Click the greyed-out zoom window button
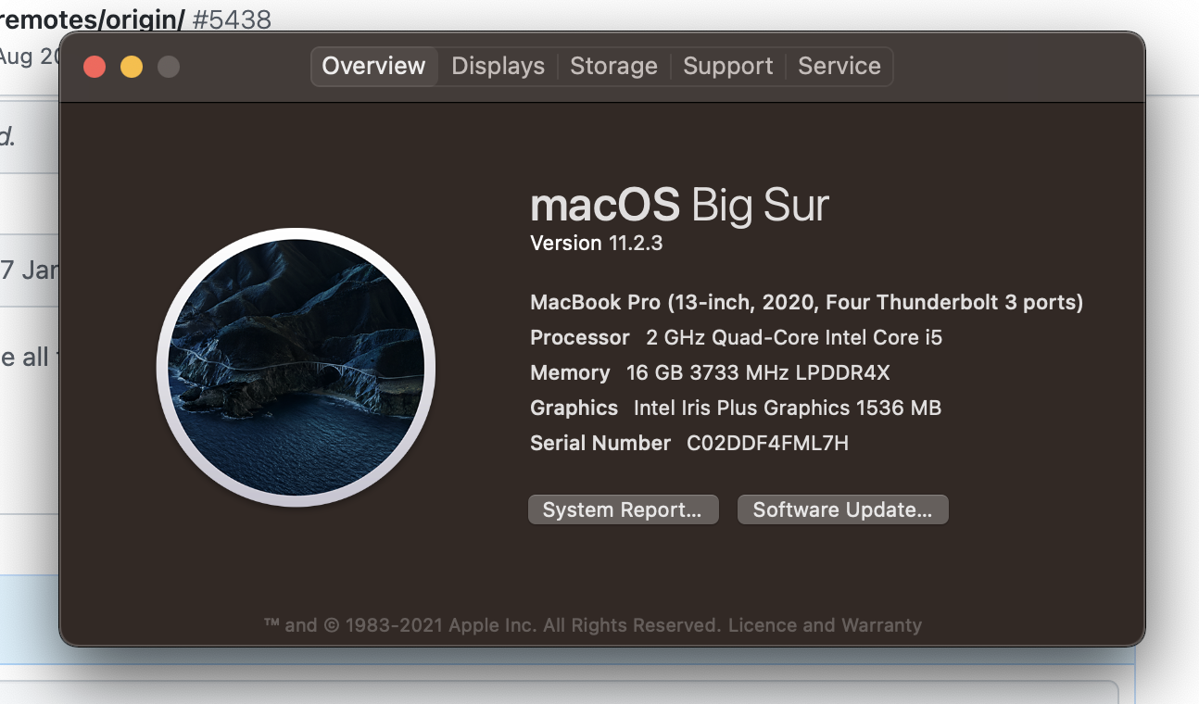This screenshot has height=704, width=1199. point(169,67)
